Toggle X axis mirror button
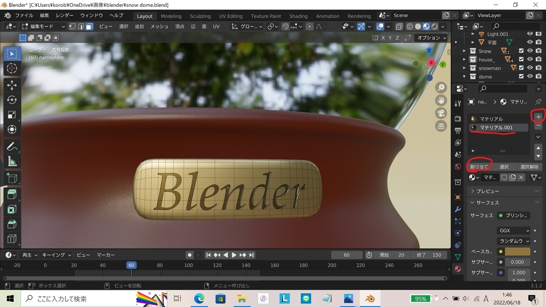The height and width of the screenshot is (307, 546). pyautogui.click(x=383, y=38)
